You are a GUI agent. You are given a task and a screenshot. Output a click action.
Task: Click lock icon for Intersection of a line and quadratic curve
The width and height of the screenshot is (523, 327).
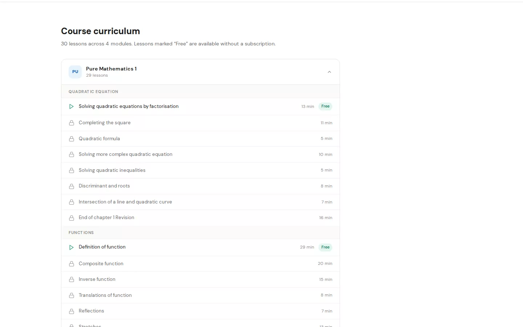[x=72, y=202]
